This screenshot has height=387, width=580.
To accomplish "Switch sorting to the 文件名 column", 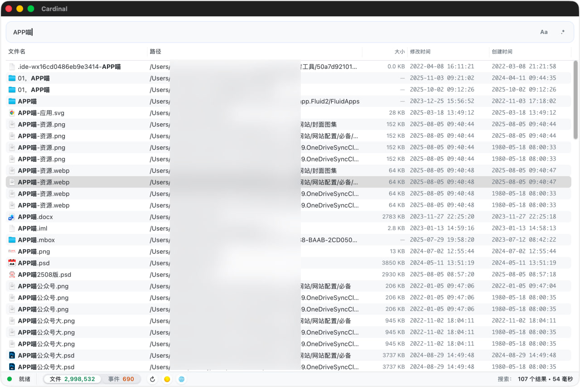I will [17, 52].
